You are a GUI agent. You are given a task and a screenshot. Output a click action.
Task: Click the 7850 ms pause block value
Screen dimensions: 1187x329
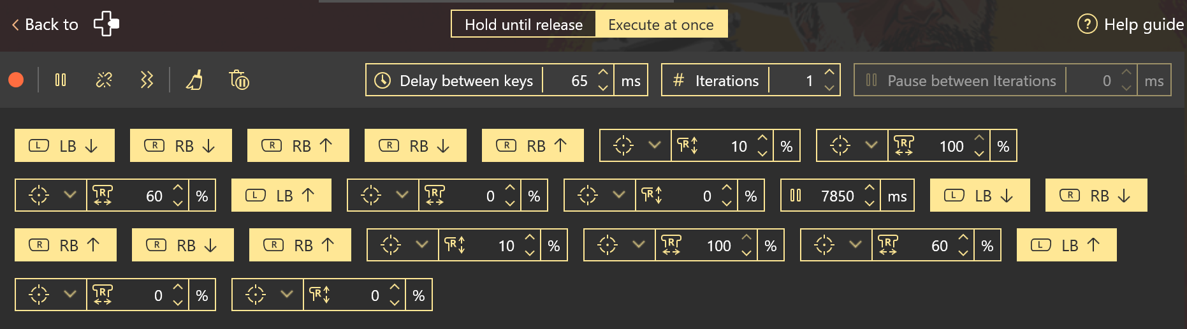pyautogui.click(x=836, y=196)
